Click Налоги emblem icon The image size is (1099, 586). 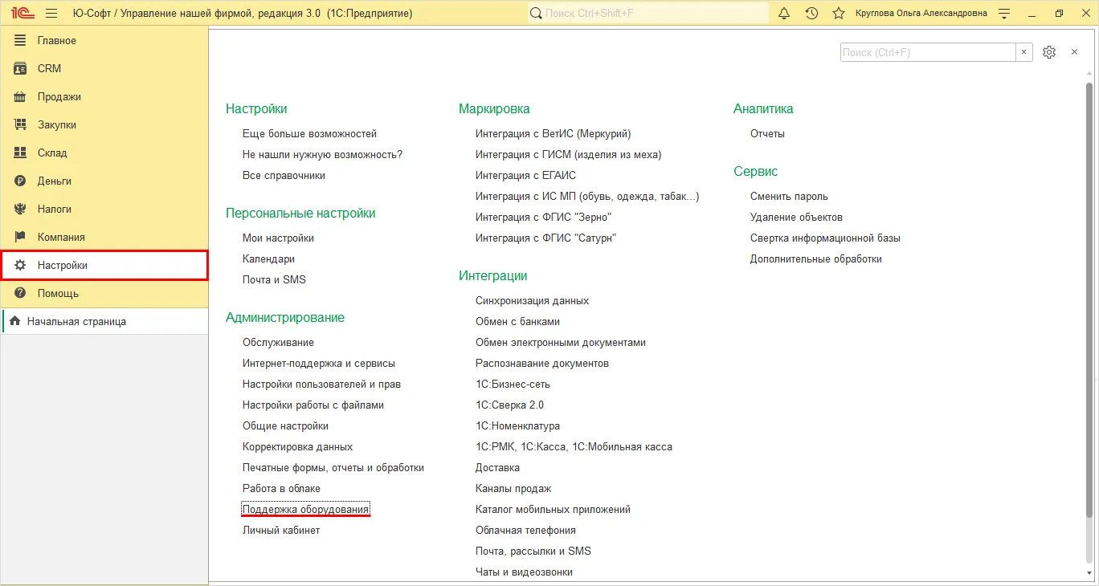coord(20,209)
